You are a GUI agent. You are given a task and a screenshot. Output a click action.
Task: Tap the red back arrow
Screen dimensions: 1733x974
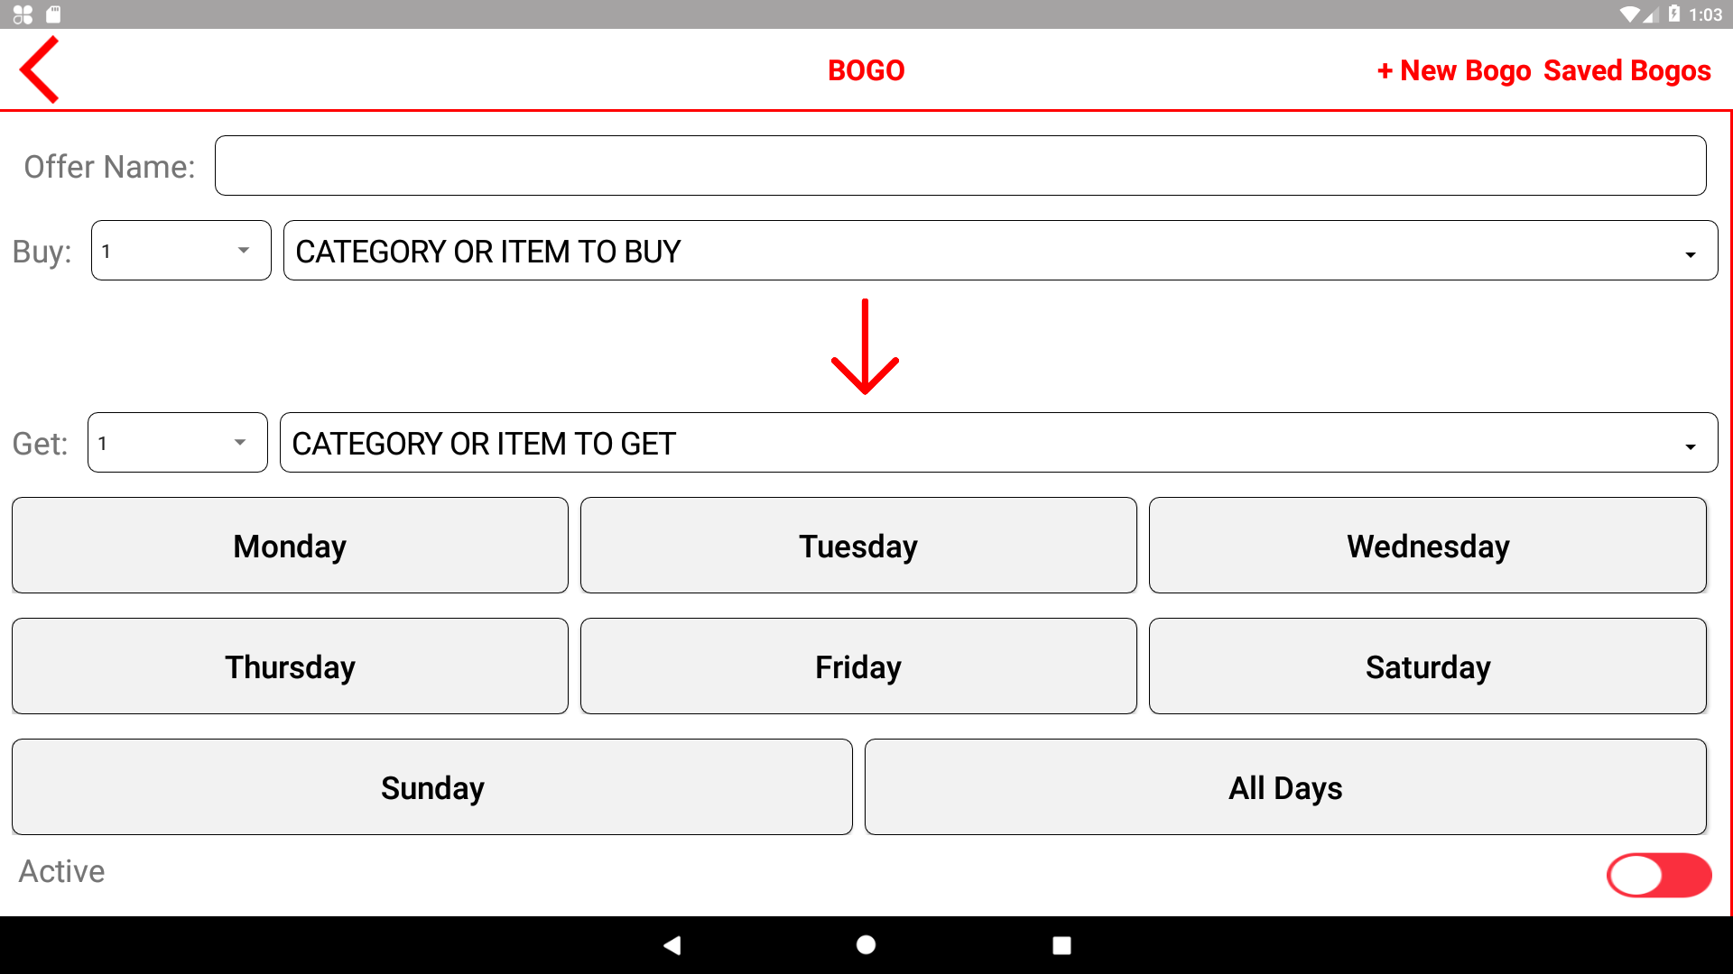40,69
